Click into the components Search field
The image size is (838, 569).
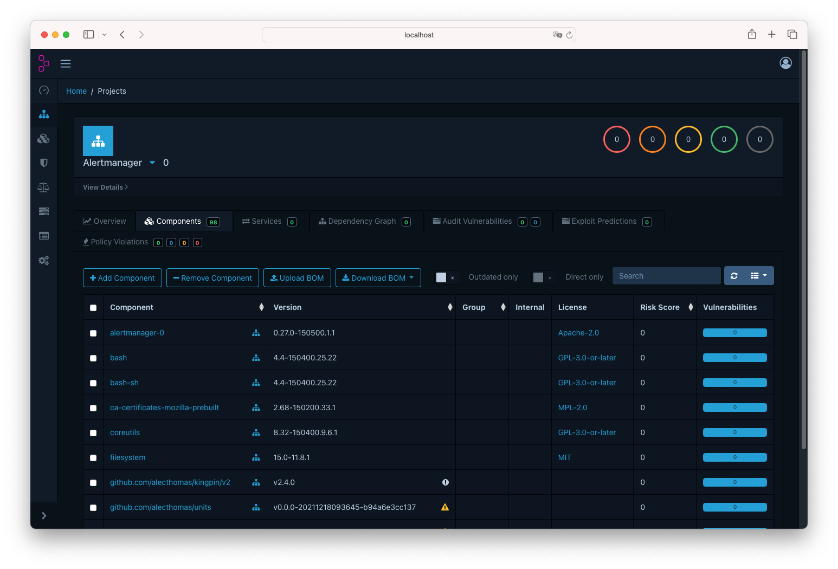pyautogui.click(x=667, y=276)
